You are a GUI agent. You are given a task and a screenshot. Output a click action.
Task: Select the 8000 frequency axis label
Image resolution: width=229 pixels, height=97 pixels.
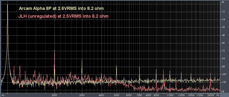pyautogui.click(x=148, y=95)
